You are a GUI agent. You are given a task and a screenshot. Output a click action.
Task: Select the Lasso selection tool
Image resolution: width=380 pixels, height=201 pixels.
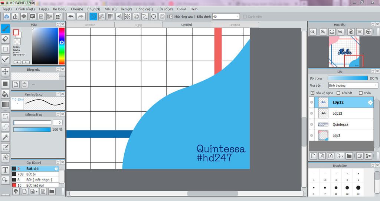click(x=5, y=127)
